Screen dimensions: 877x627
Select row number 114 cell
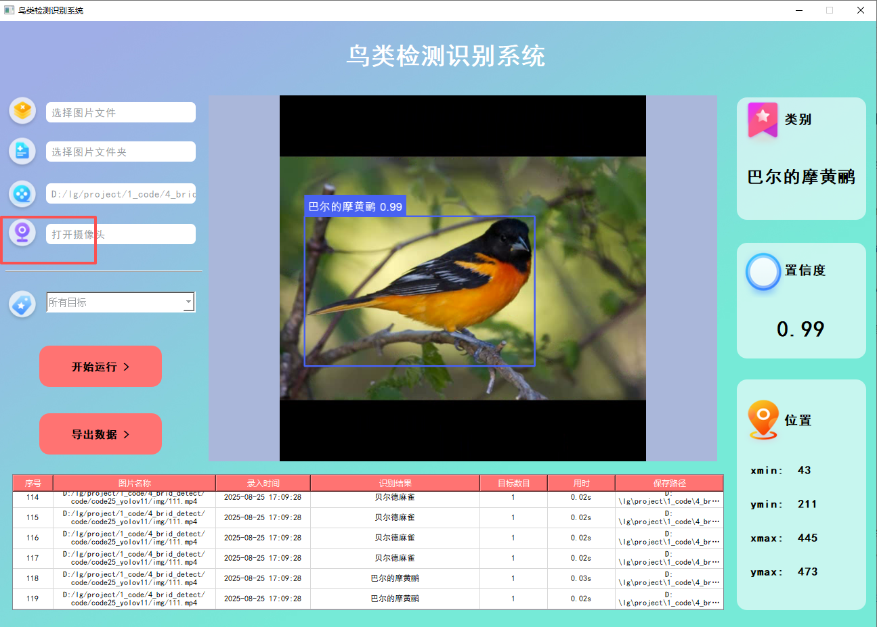click(33, 498)
